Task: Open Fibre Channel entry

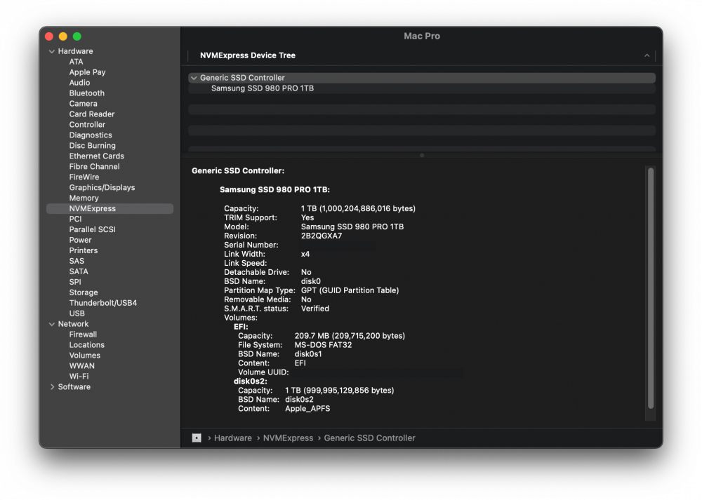Action: tap(94, 166)
